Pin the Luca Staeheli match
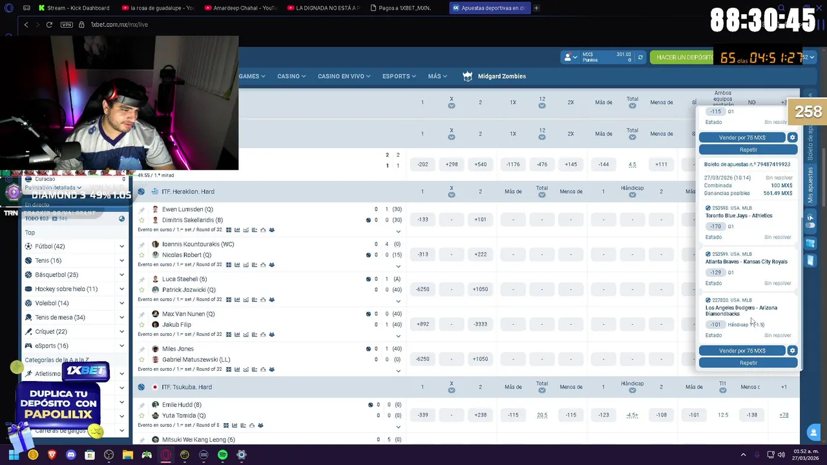 click(141, 279)
